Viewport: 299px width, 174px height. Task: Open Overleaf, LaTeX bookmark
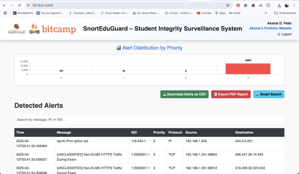tap(83, 13)
